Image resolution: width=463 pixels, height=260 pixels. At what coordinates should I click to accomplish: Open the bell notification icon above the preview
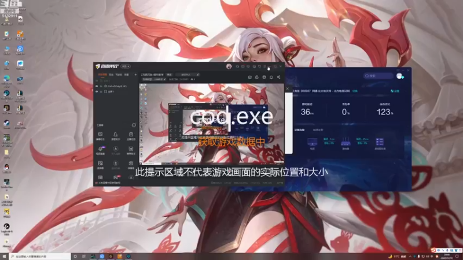click(x=271, y=77)
